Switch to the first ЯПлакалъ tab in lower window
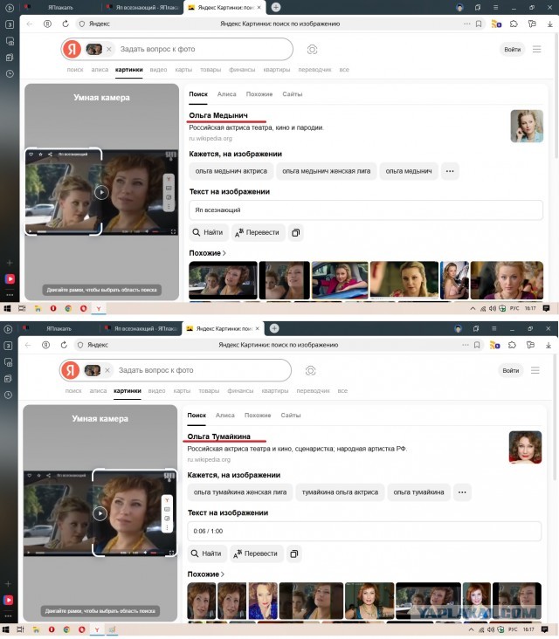 [x=59, y=328]
